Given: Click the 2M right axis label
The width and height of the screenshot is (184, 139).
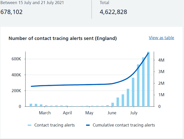Looking at the screenshot, I should point(161,83).
